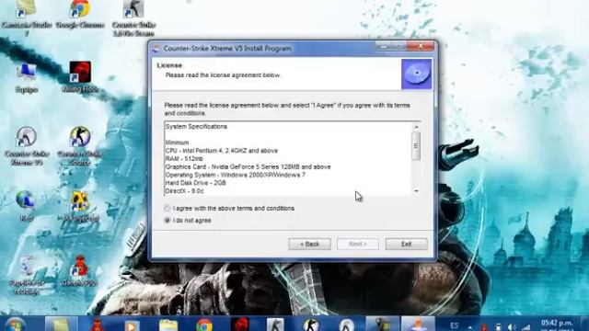589x331 pixels.
Task: Switch to the active installer taskbar button
Action: tap(418, 325)
